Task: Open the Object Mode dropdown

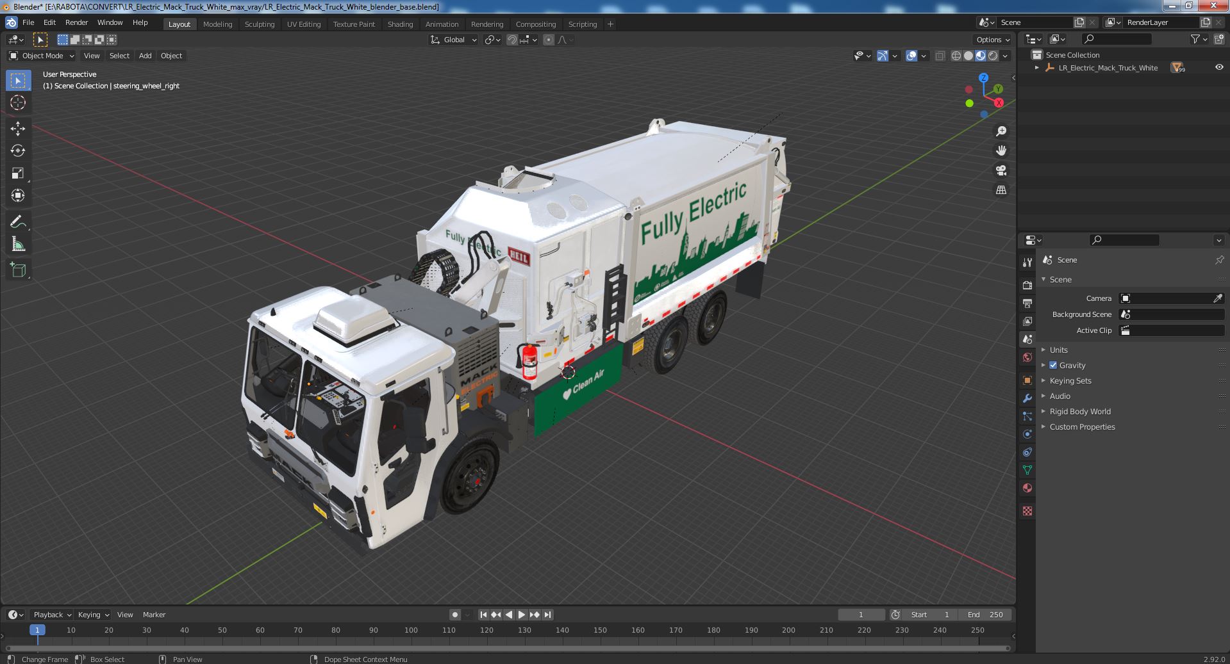Action: pyautogui.click(x=42, y=56)
